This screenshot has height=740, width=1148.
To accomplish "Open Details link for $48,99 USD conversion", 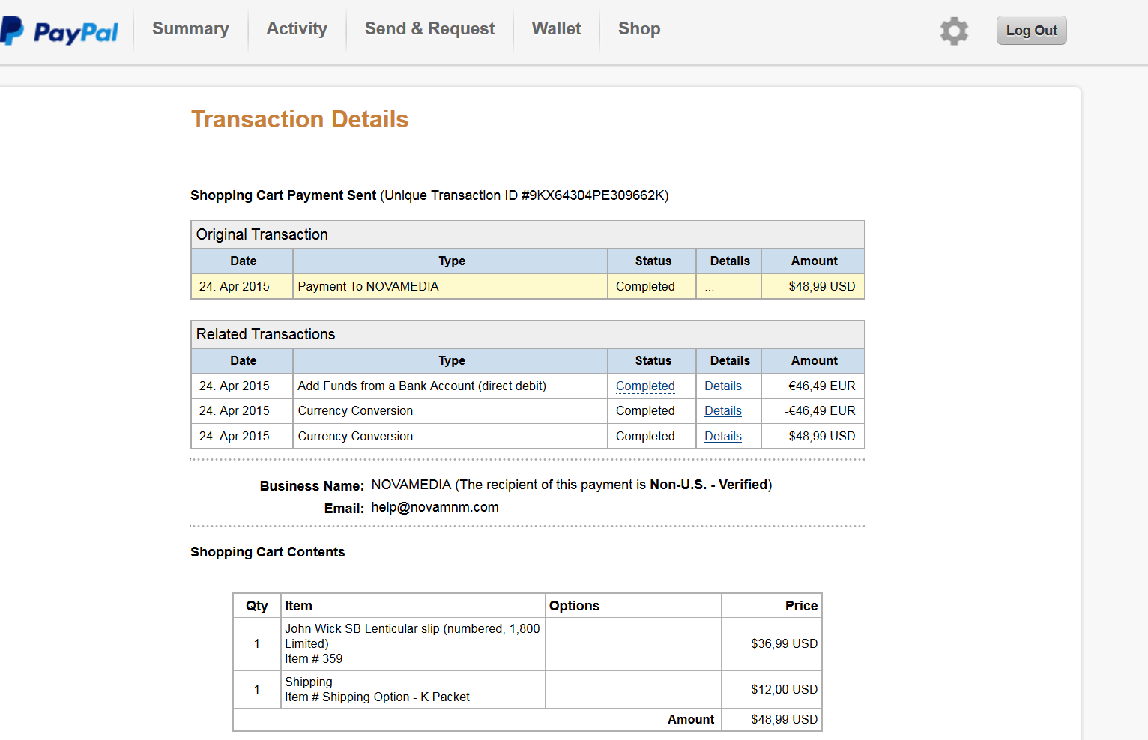I will point(723,436).
